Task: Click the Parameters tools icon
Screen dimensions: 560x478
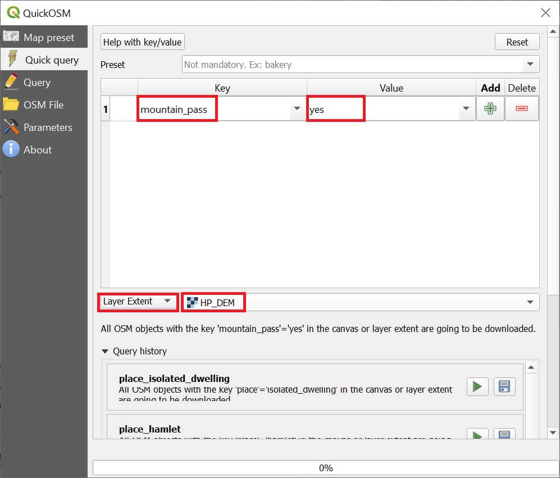Action: [x=11, y=127]
